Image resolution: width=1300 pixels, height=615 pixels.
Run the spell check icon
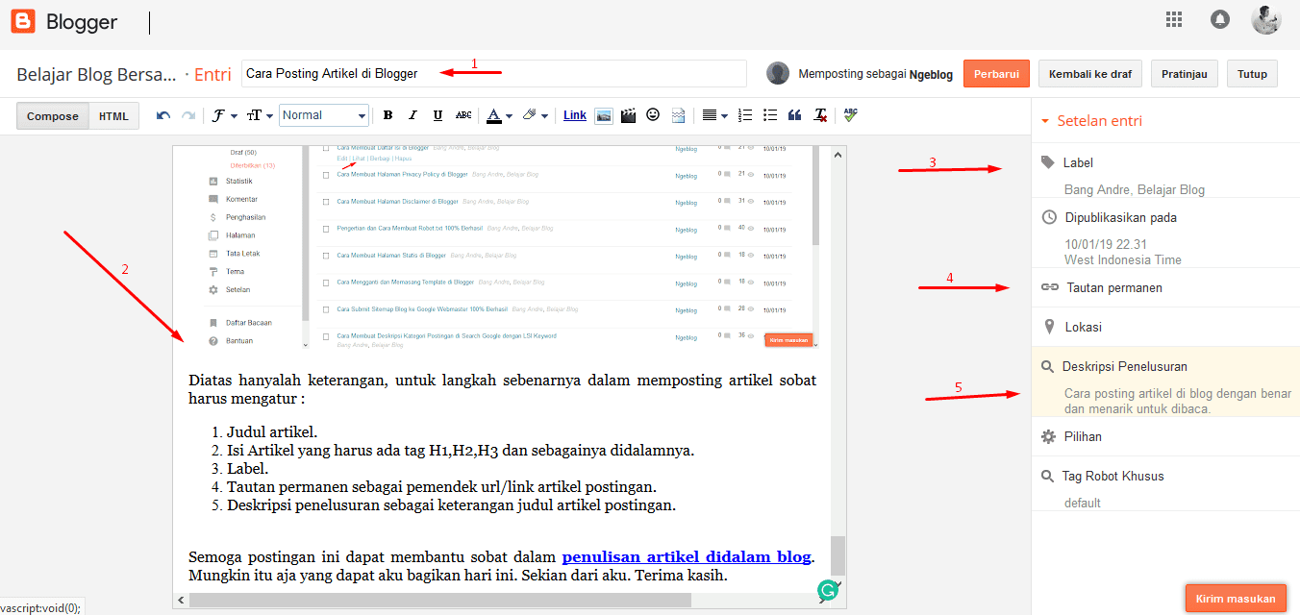coord(850,114)
